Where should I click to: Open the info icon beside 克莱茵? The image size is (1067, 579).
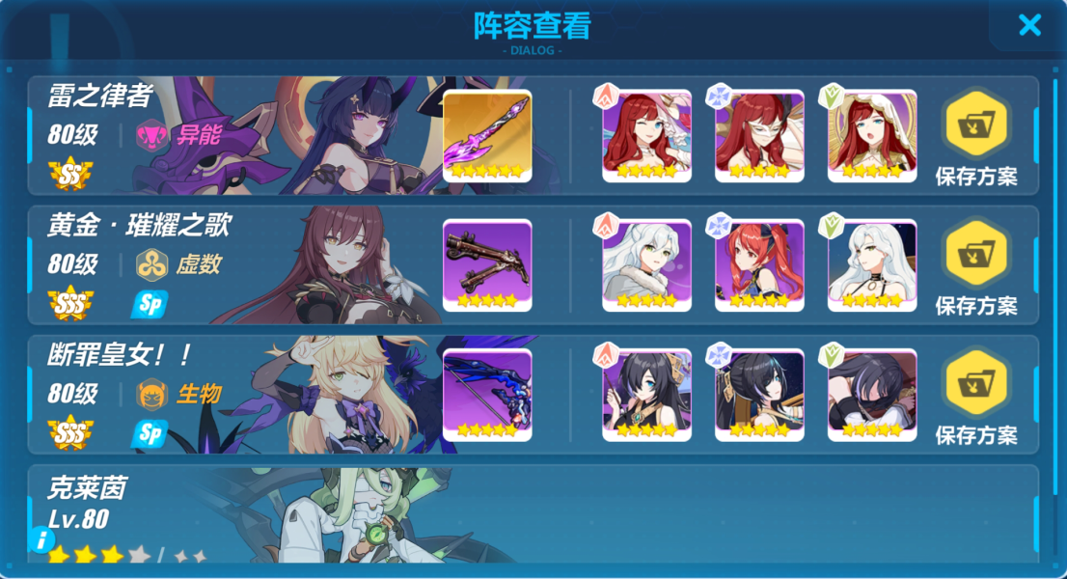tap(41, 540)
